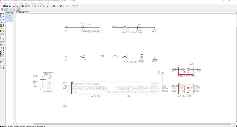Expand the LTC Spice dropdown arrow
The width and height of the screenshot is (237, 127).
(79, 6)
